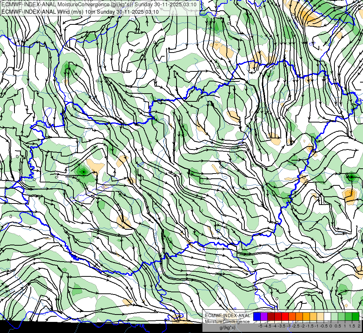Image resolution: width=363 pixels, height=333 pixels.
Task: Click the green swatch between 1 and 1.5
Action: (349, 316)
